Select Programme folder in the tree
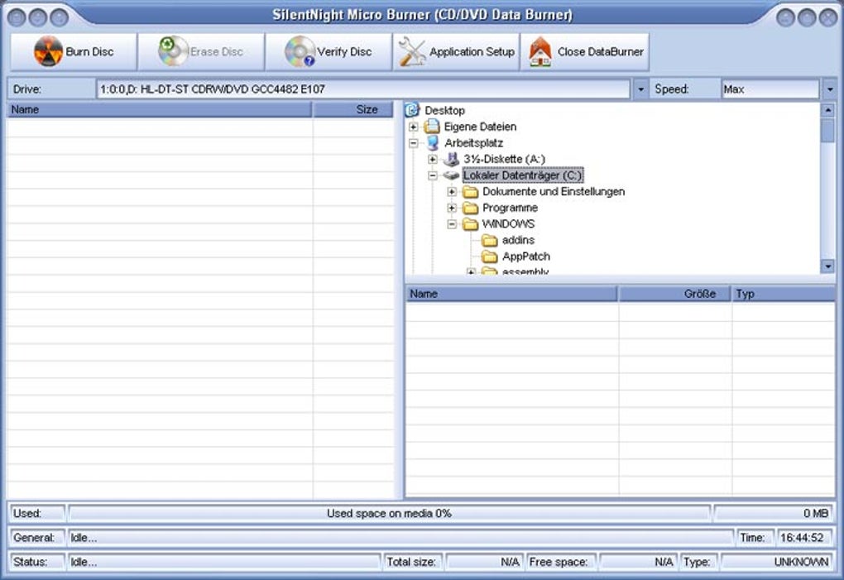 pos(510,208)
